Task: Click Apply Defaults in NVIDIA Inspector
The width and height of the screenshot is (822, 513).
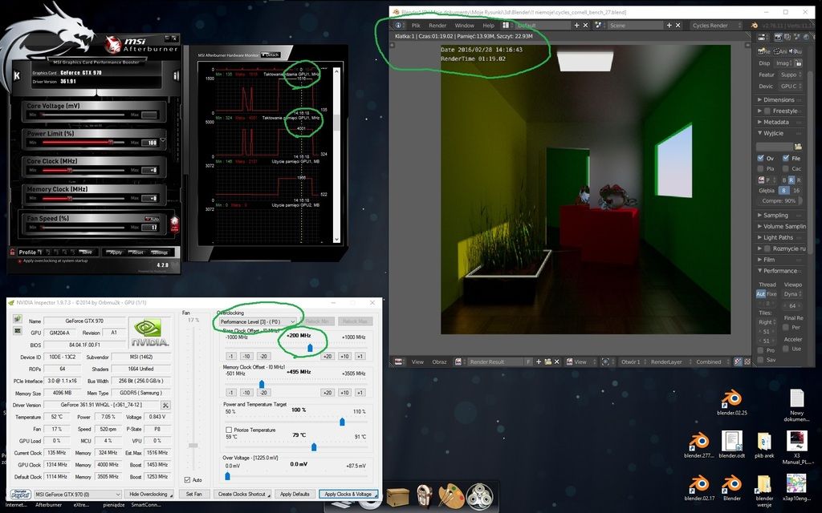Action: click(295, 494)
